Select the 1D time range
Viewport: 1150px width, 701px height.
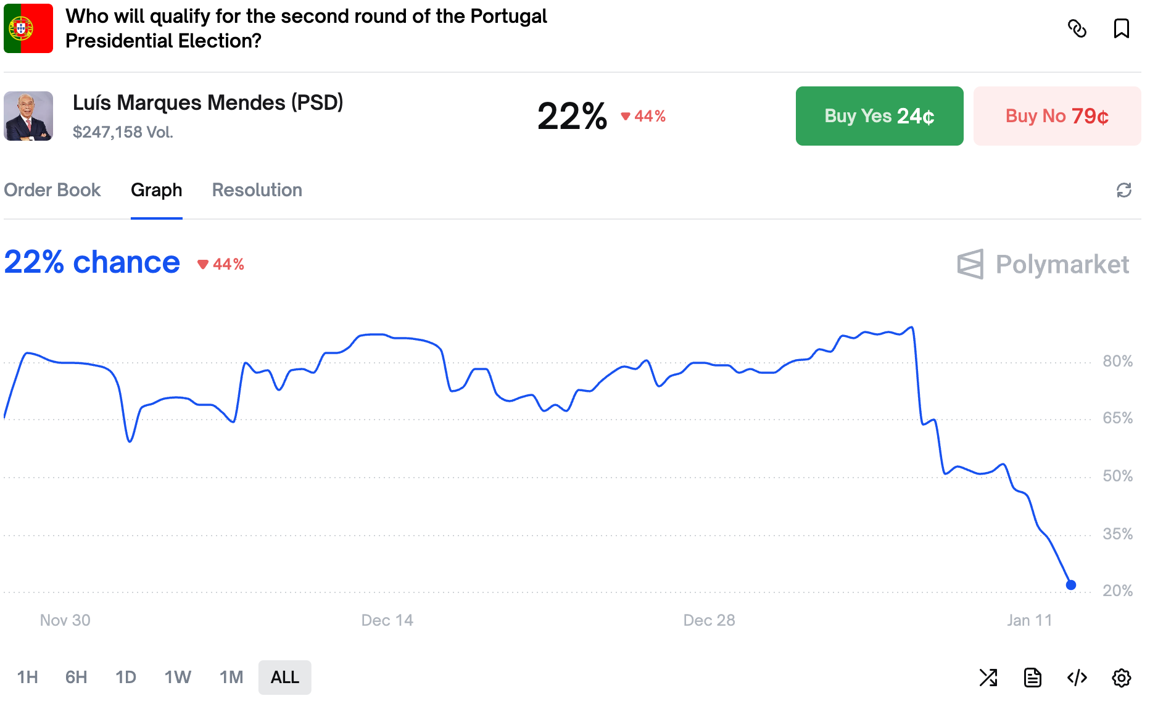point(126,678)
